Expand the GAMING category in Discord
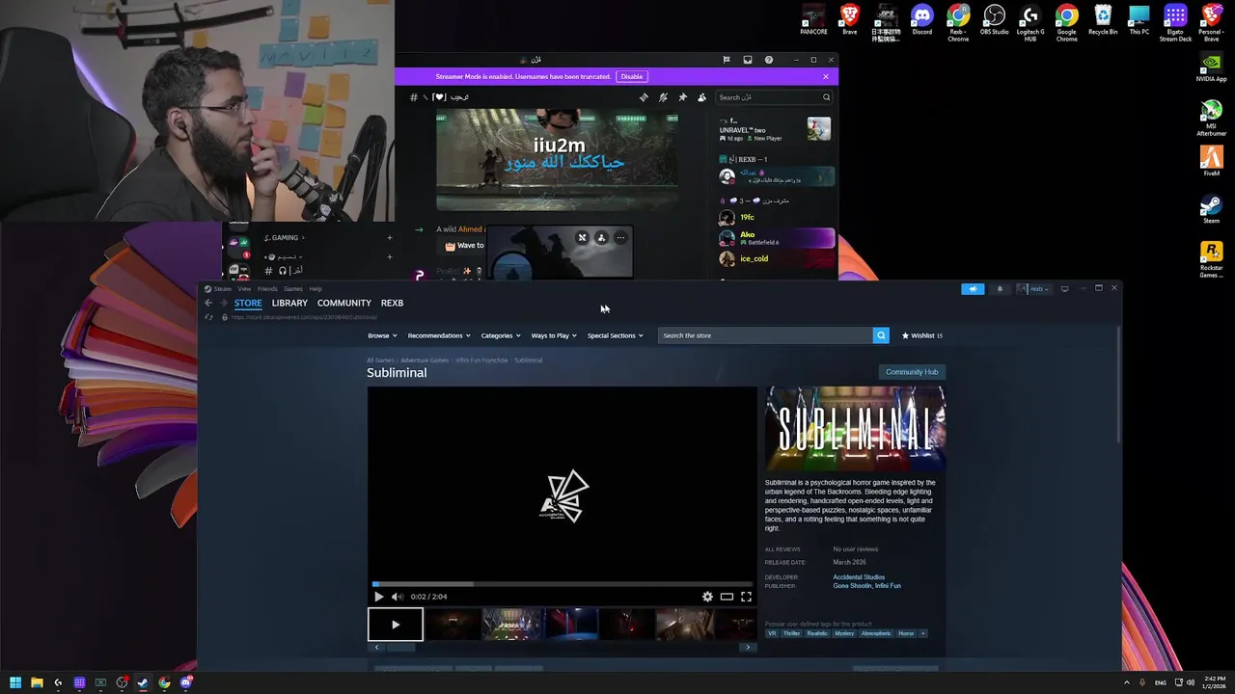1235x694 pixels. point(286,238)
